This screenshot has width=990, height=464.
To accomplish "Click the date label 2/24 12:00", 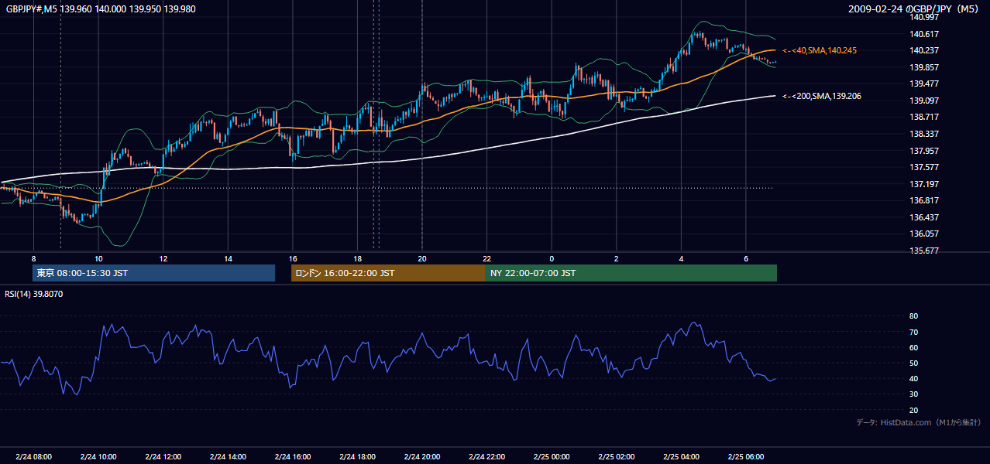I will [x=163, y=457].
